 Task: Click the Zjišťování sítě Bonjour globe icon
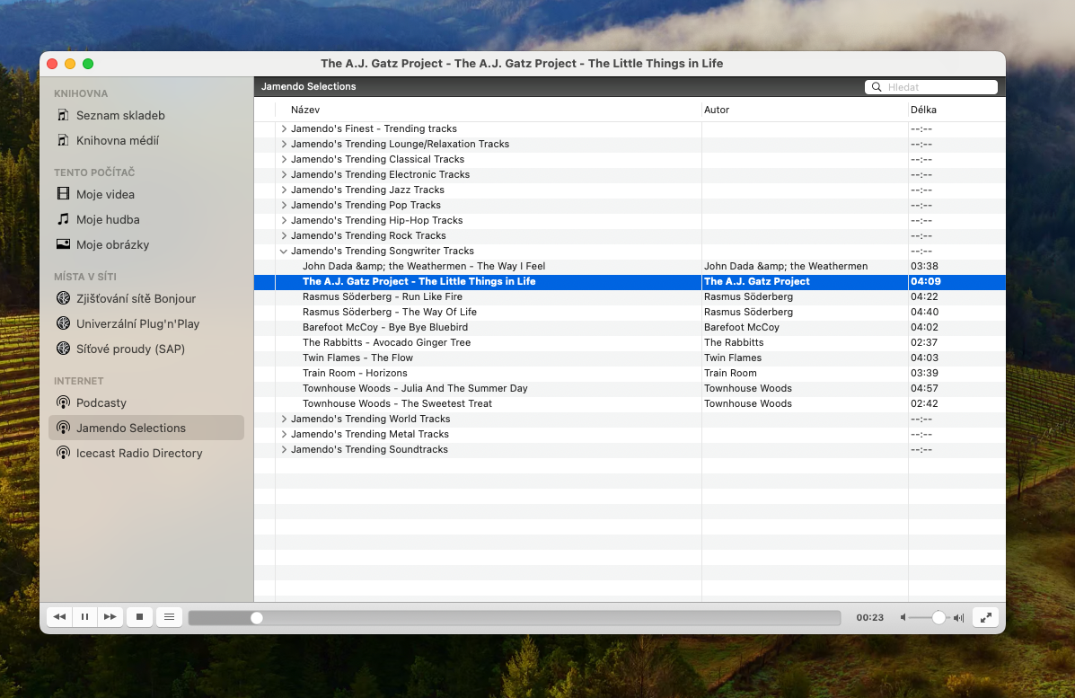63,298
